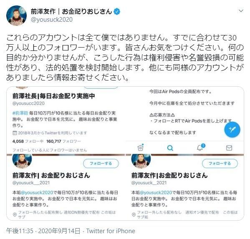The image size is (250, 239).
Task: Tap the home icon in the bottom navigation
Action: [141, 148]
